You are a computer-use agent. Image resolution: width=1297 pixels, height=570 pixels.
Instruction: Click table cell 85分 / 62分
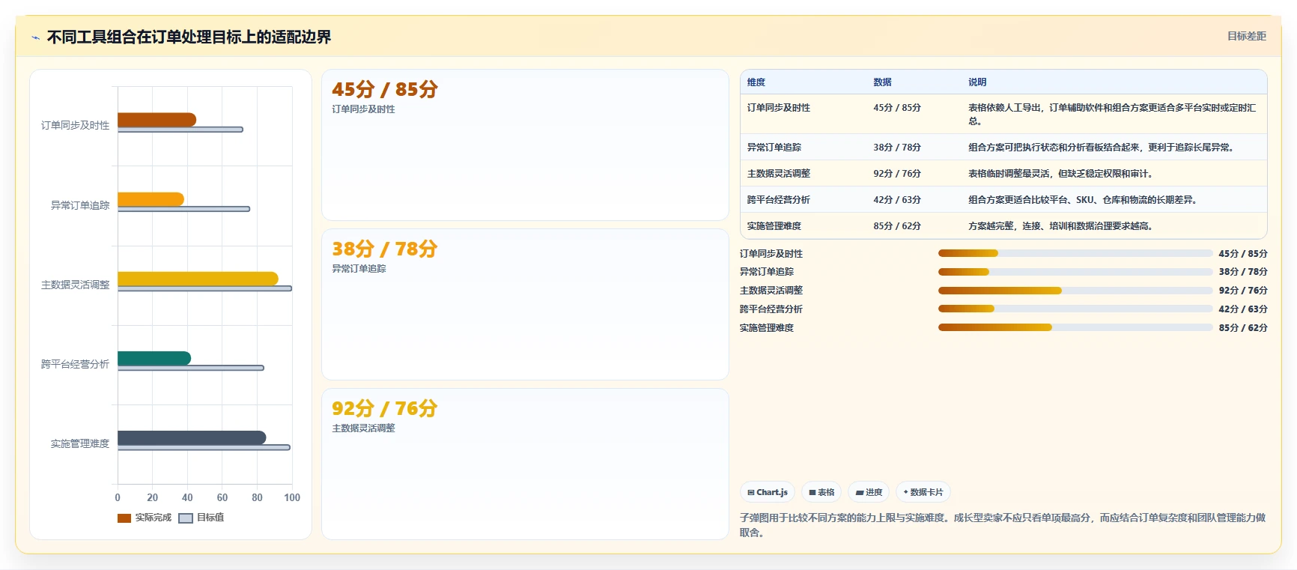[x=897, y=226]
